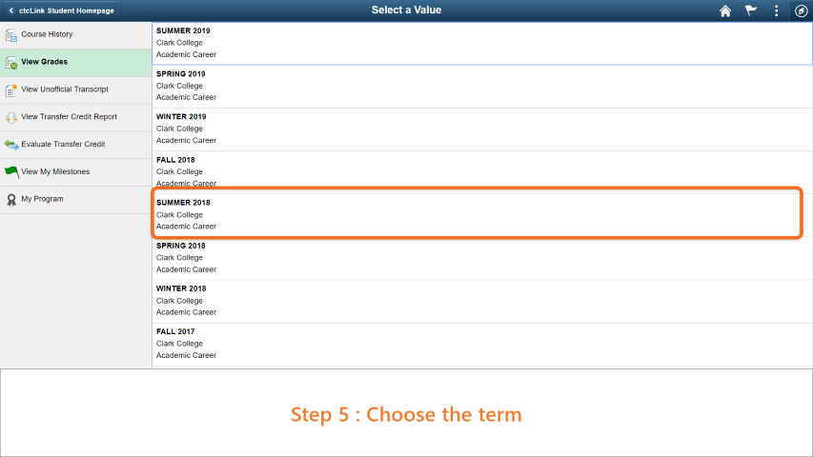Open the Course History menu item
This screenshot has height=457, width=813.
[75, 35]
